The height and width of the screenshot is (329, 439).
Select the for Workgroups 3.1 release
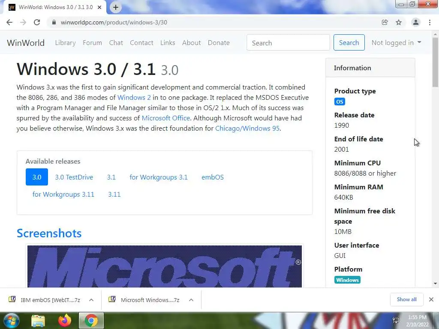click(159, 177)
